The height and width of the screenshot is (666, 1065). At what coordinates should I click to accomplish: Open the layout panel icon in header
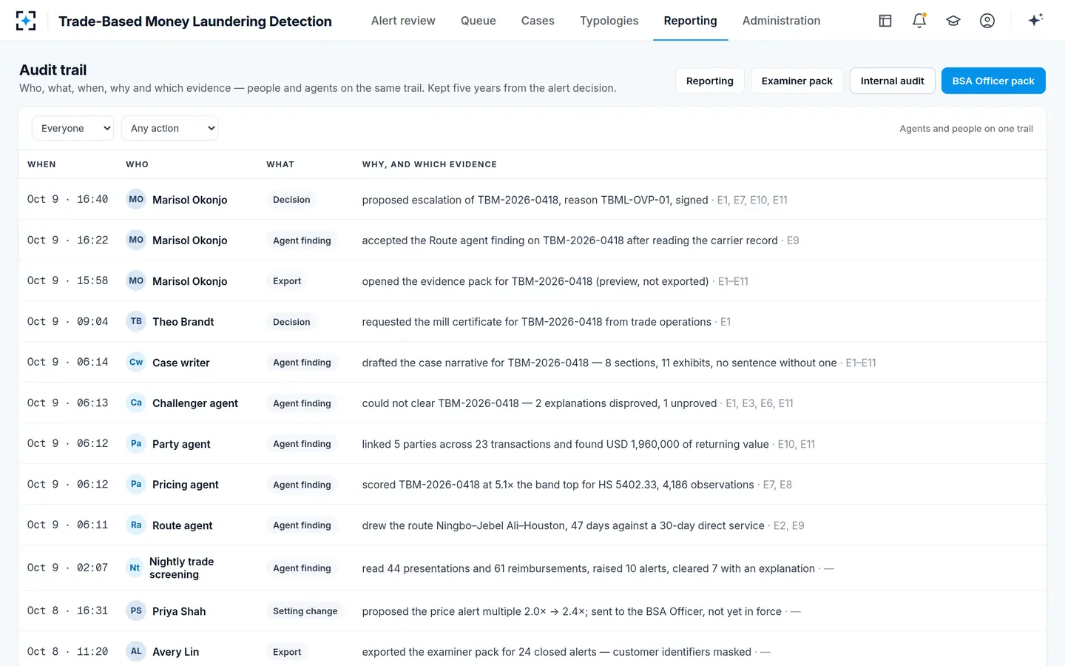pos(885,21)
